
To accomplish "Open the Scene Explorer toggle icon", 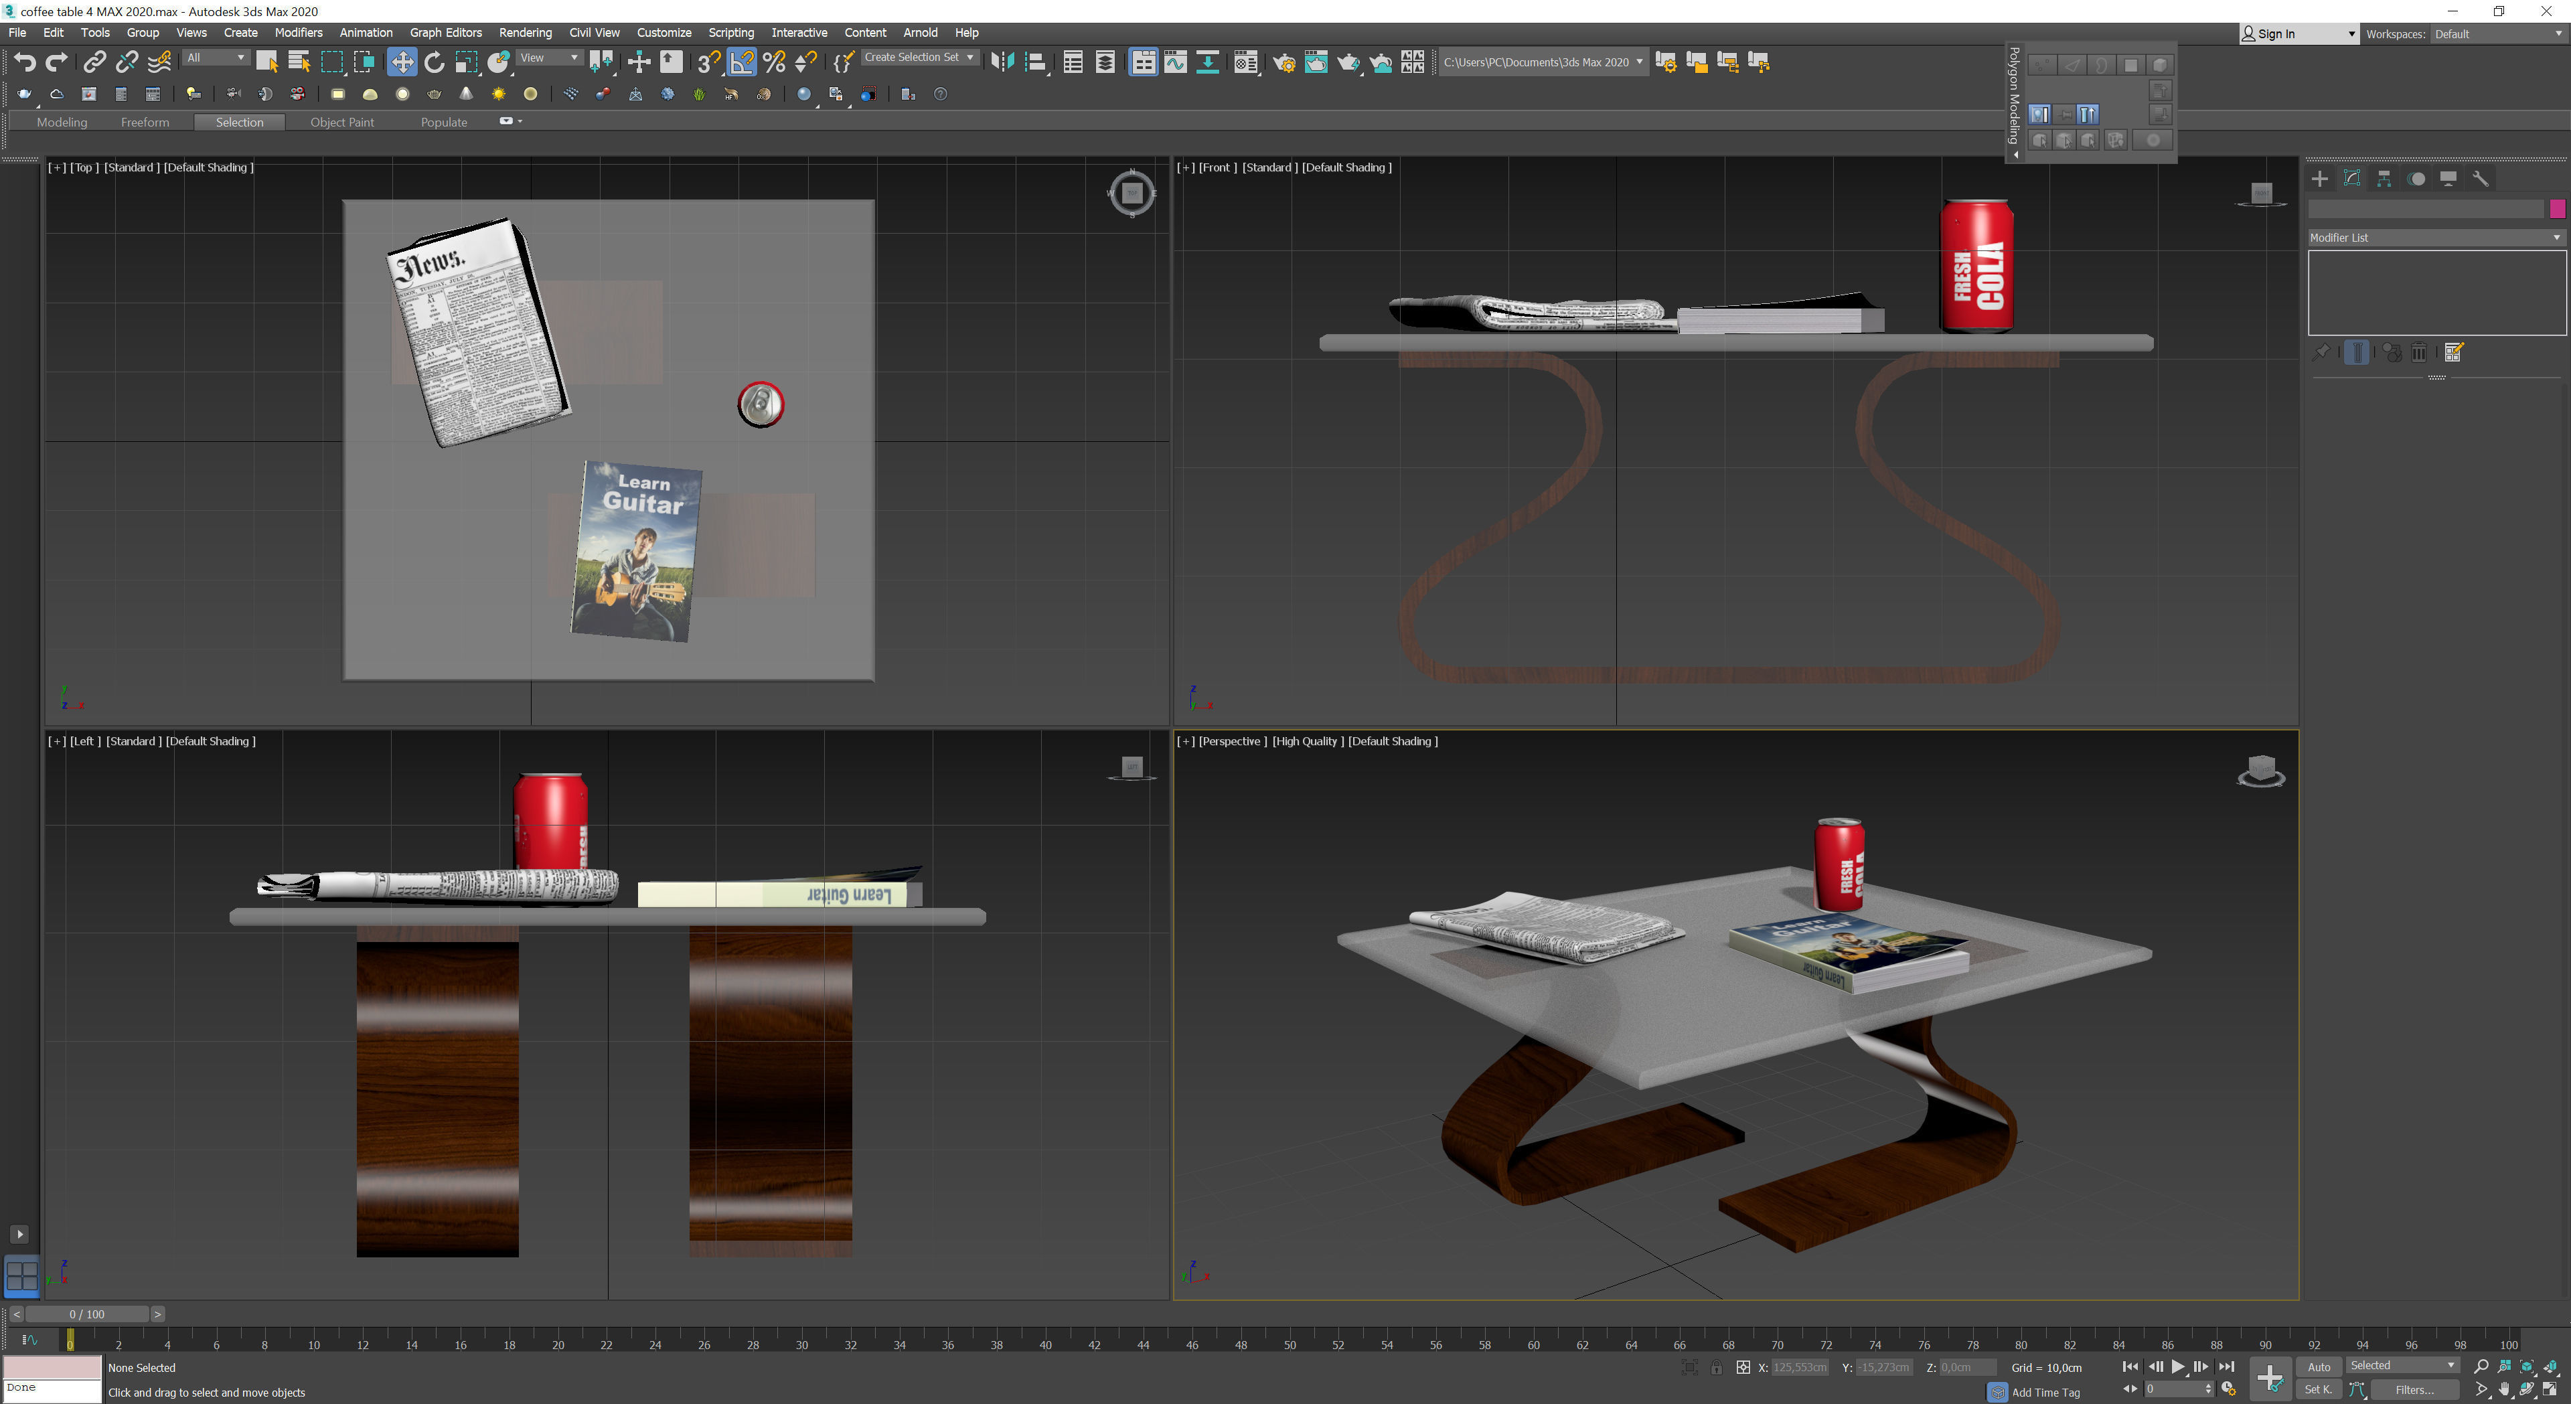I will coord(1073,62).
